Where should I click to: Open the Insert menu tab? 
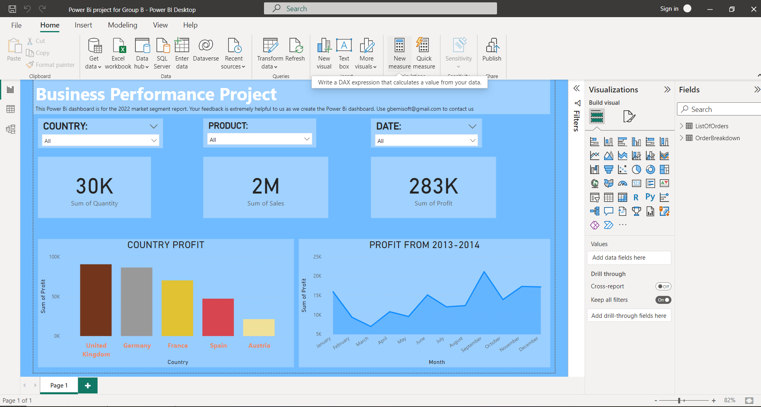coord(83,25)
